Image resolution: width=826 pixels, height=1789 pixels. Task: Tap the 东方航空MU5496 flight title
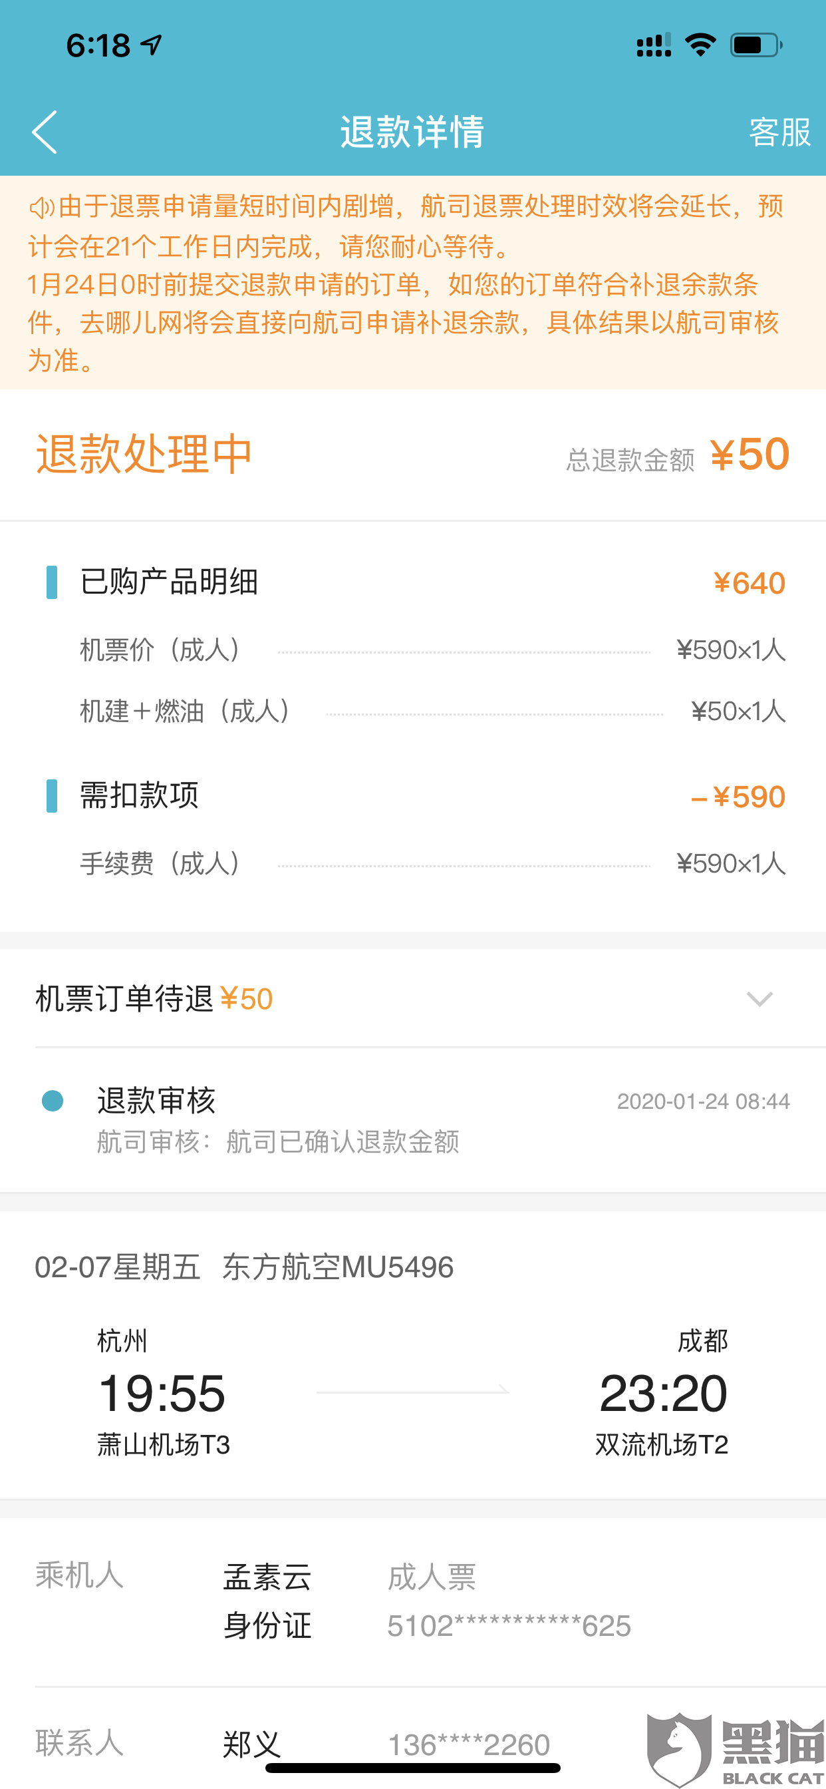337,1267
